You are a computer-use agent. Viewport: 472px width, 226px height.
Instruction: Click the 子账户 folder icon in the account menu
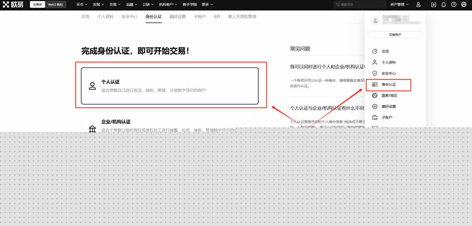(x=375, y=117)
